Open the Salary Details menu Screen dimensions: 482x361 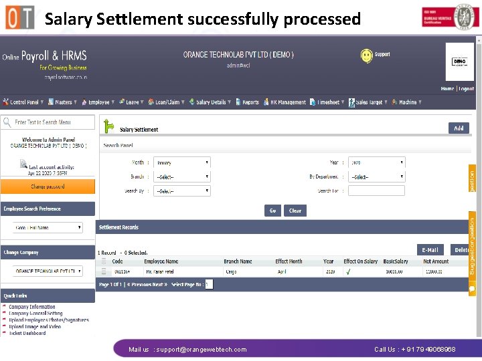pos(210,102)
